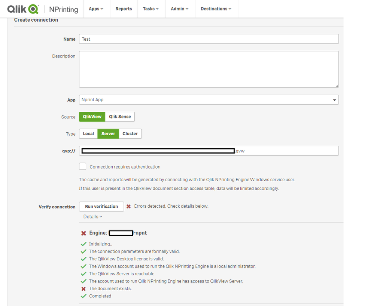Click 'The connection parameters are formally valid.' text

(134, 251)
